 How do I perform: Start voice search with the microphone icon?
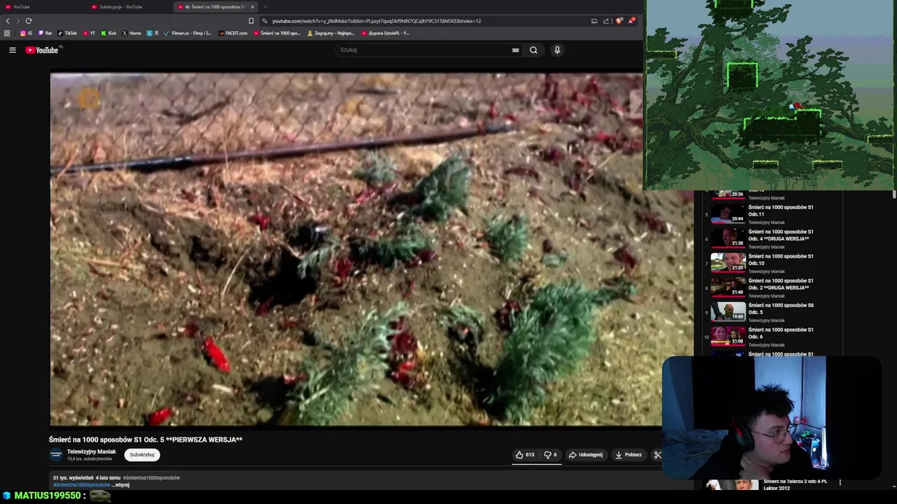pos(557,50)
